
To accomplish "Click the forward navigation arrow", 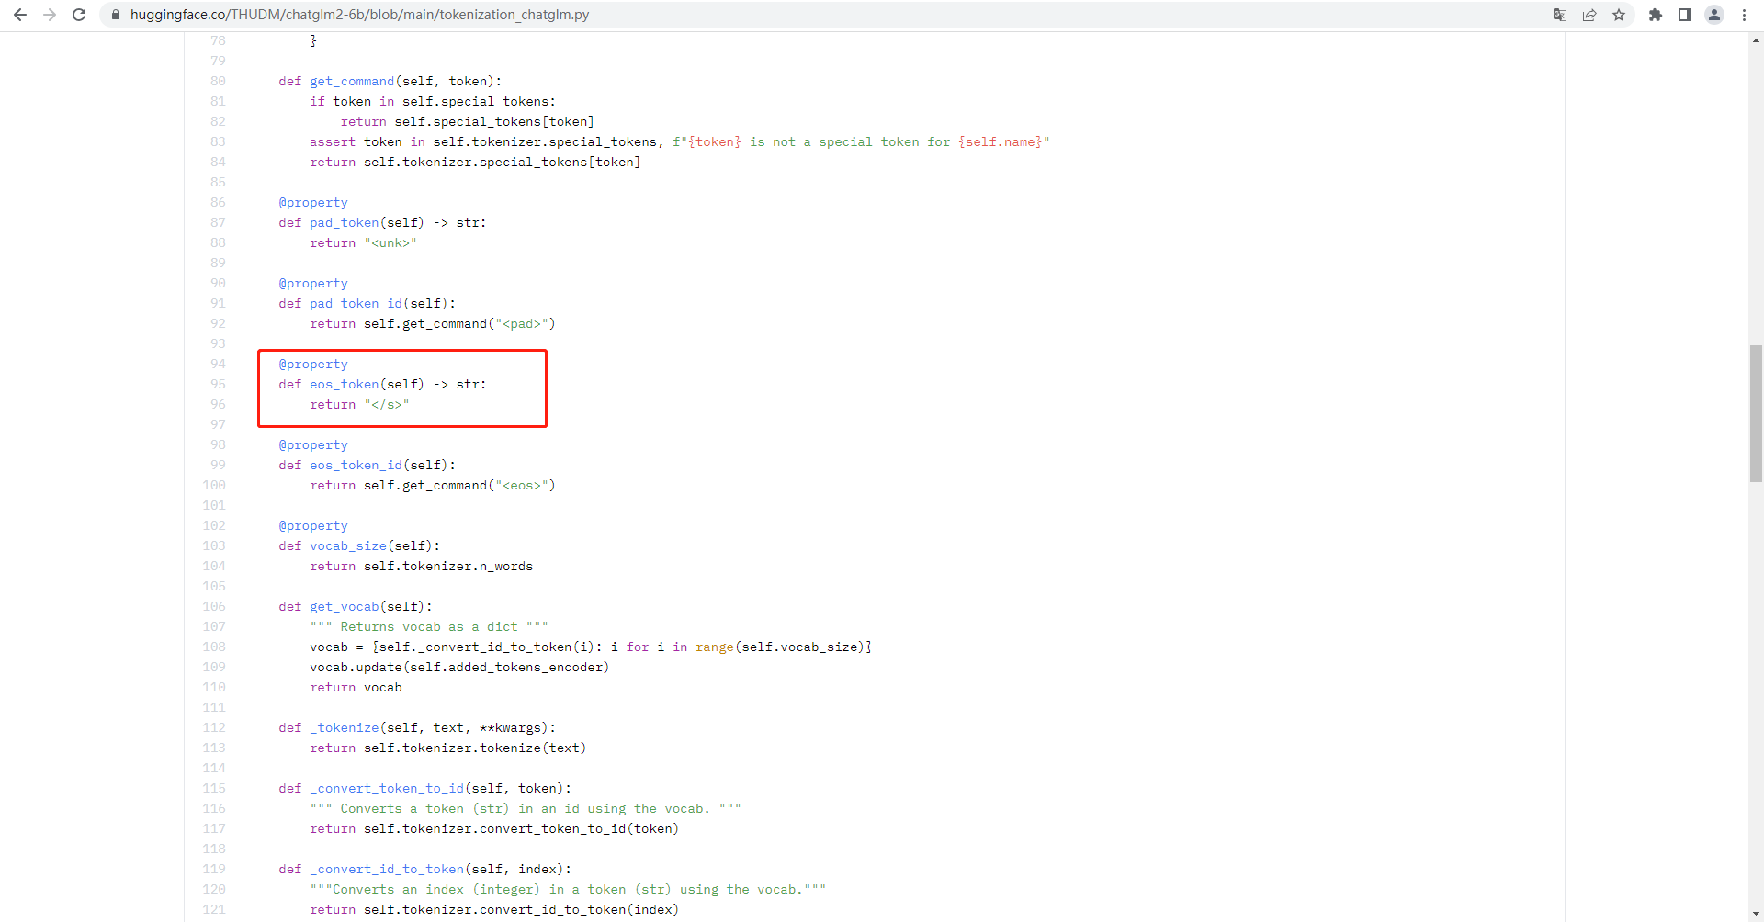I will (50, 15).
